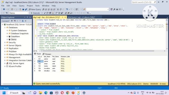169x95 pixels.
Task: Click the Toolbox icon next to wrench
Action: click(117, 9)
